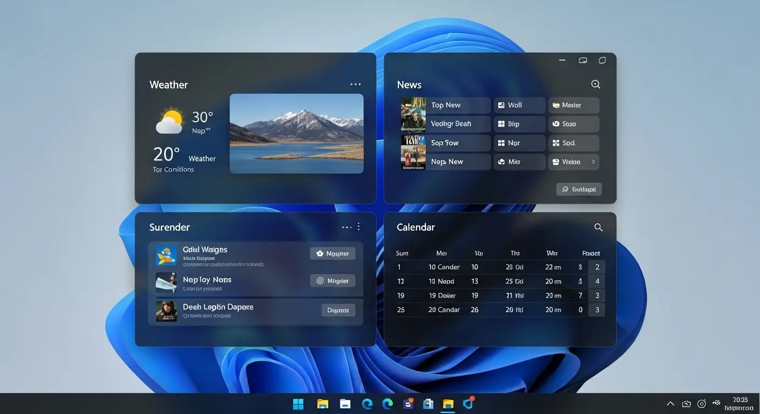The height and width of the screenshot is (414, 760).
Task: Select the "19 Doirer" calendar cell
Action: 443,295
